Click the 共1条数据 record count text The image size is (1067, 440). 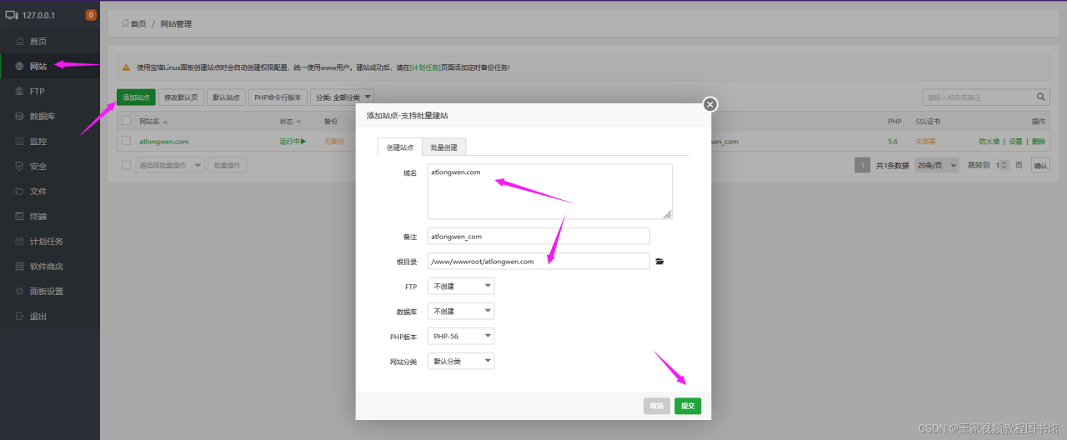coord(892,165)
